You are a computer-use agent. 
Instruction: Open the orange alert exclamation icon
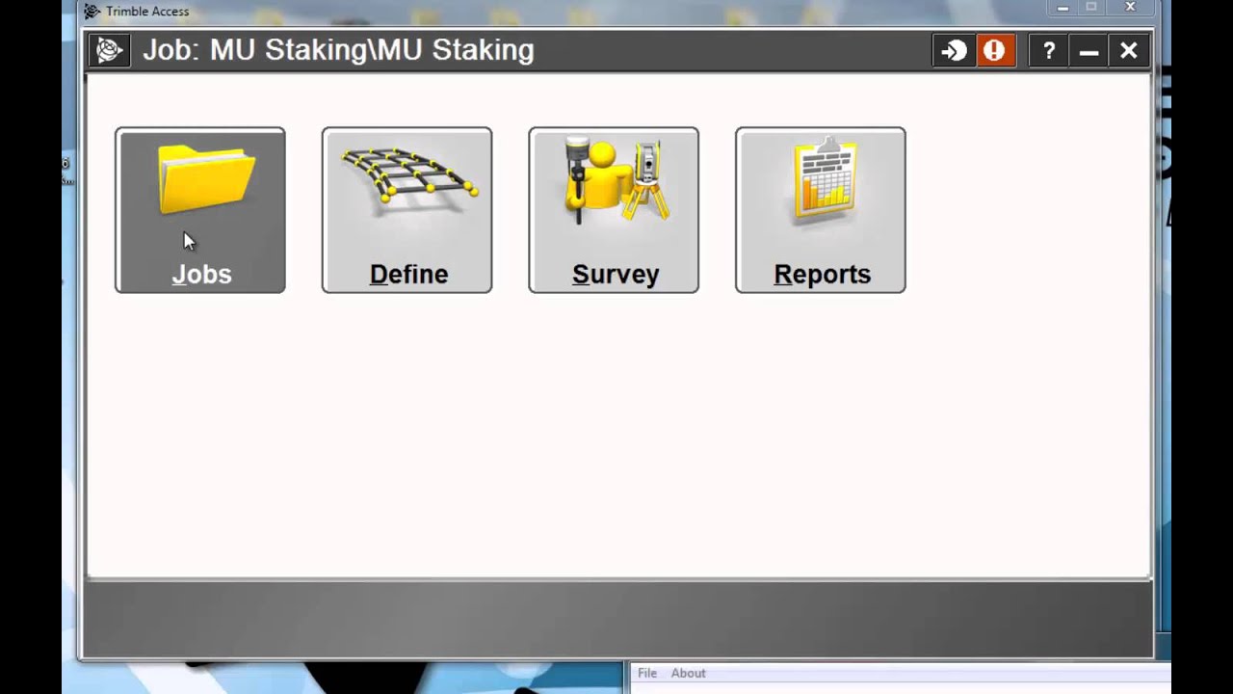pyautogui.click(x=995, y=50)
